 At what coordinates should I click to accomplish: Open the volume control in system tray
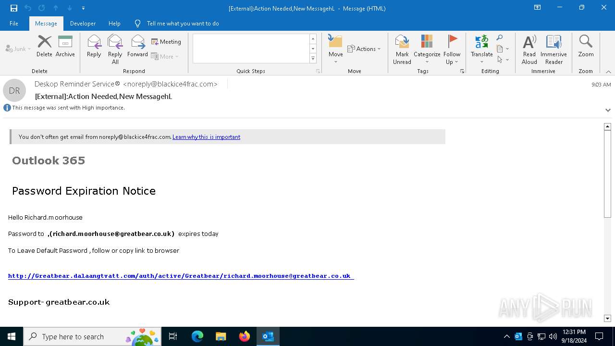pos(553,336)
